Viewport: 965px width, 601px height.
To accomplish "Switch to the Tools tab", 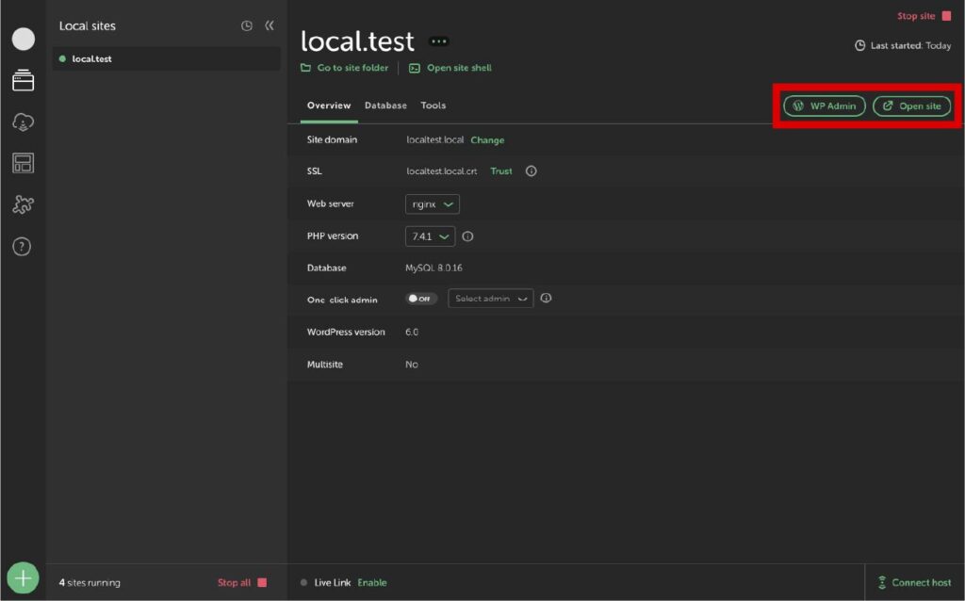I will (x=433, y=106).
